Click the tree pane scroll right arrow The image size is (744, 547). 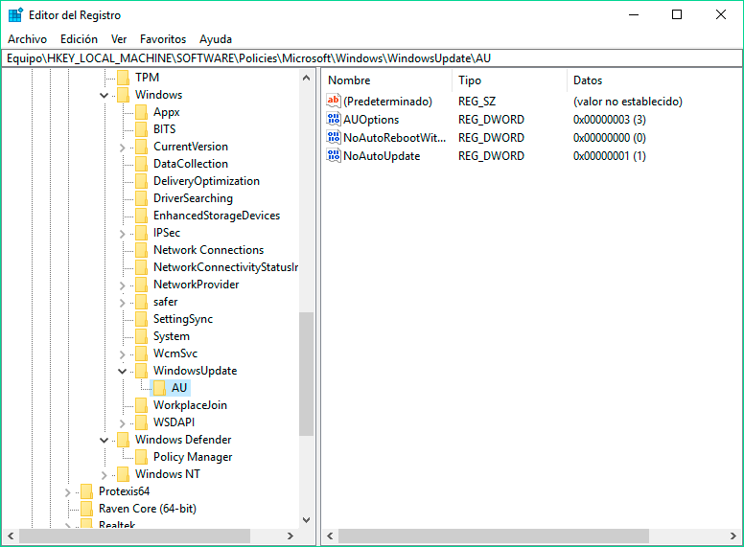tap(291, 536)
